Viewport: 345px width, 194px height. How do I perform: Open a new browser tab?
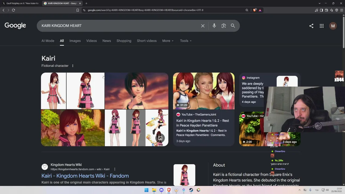point(86,3)
